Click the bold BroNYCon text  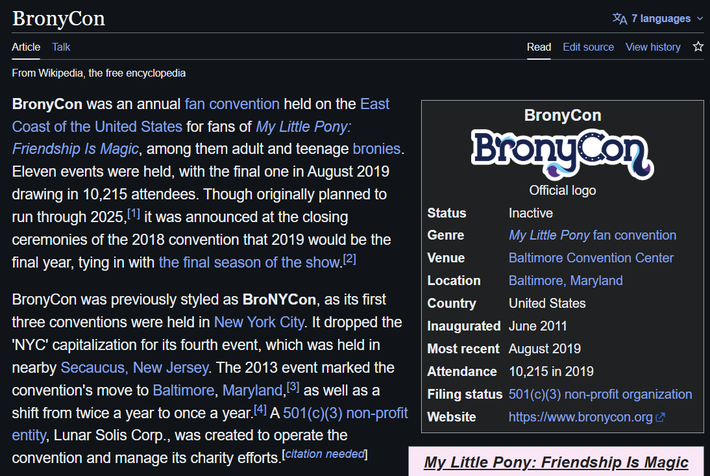279,300
